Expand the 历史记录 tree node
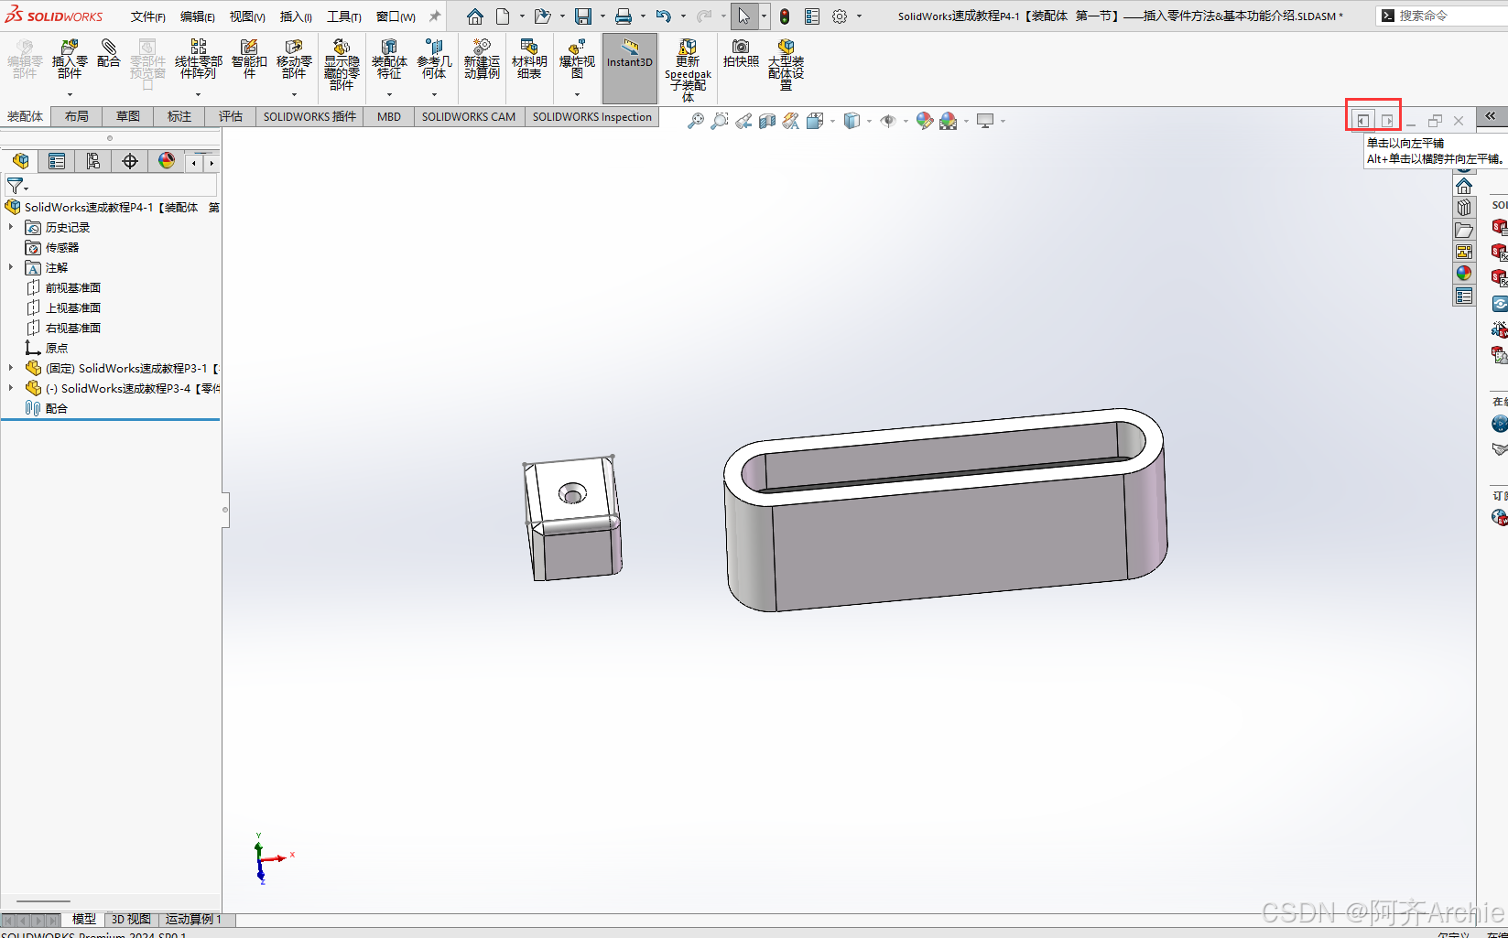The width and height of the screenshot is (1508, 938). (x=11, y=227)
